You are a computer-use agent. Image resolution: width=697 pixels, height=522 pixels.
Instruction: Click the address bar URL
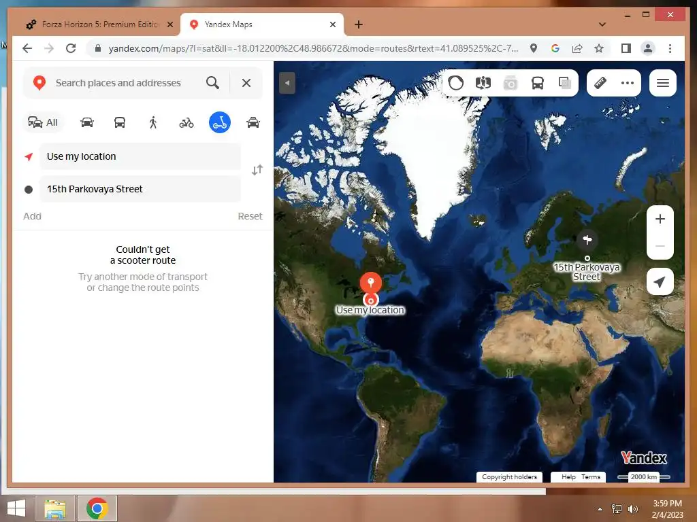(x=313, y=48)
